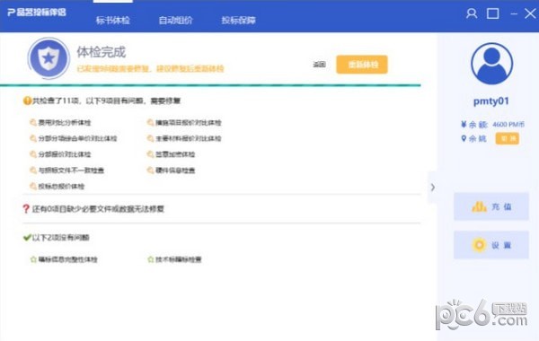
Task: Open the 设置 settings button
Action: coord(491,245)
